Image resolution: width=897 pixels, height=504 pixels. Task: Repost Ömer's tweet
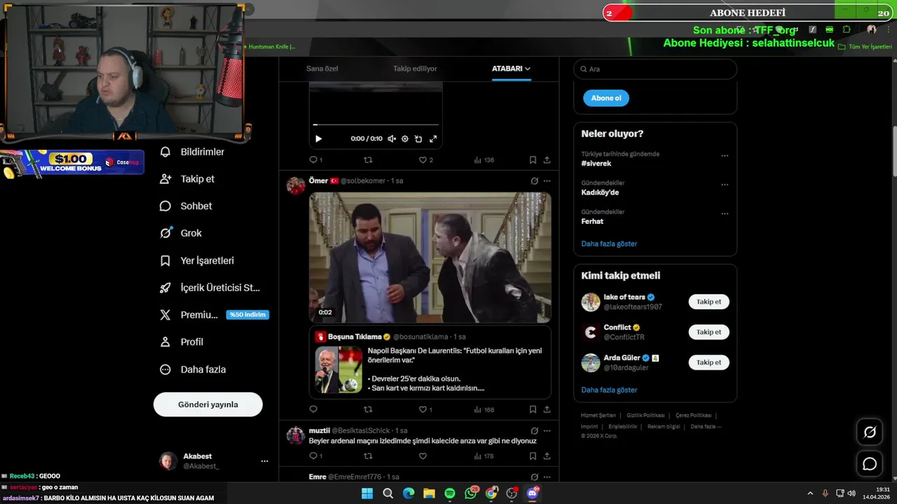point(368,409)
